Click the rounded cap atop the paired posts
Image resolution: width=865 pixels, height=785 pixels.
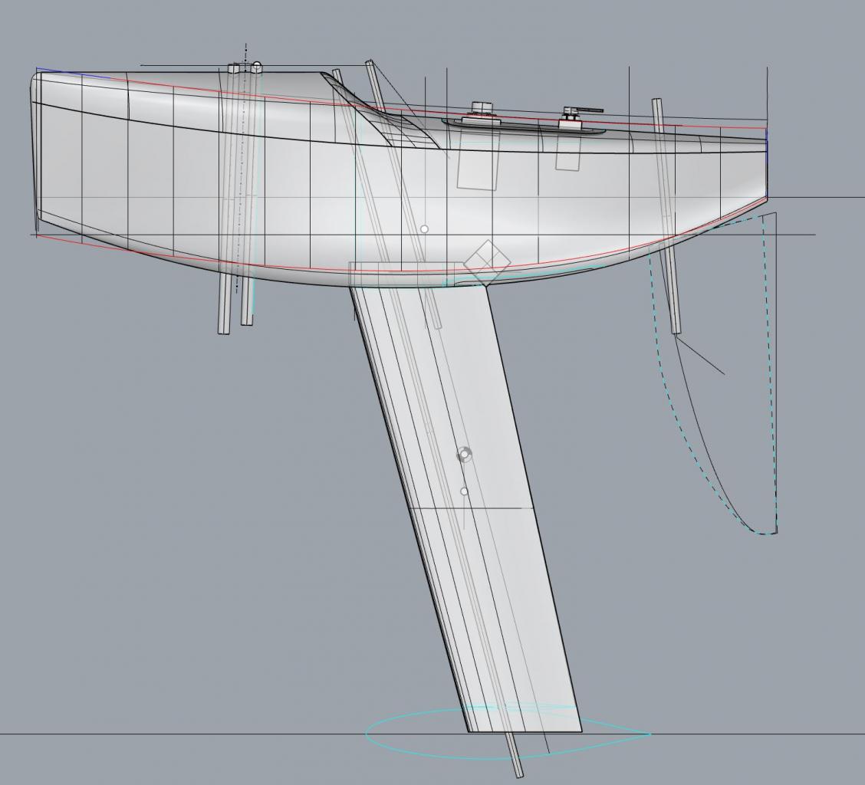click(x=257, y=67)
